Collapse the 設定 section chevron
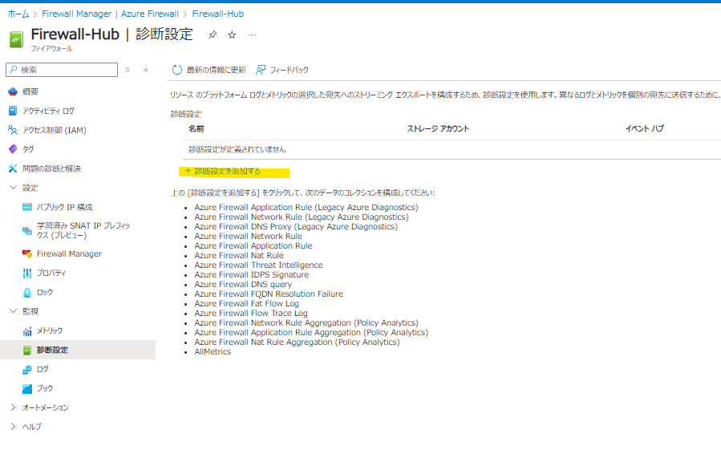 (13, 188)
